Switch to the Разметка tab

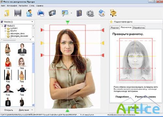(x=126, y=27)
